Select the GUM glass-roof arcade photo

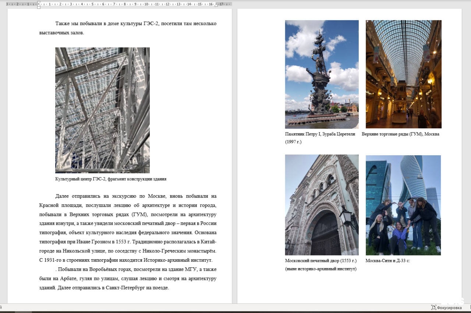[x=403, y=74]
